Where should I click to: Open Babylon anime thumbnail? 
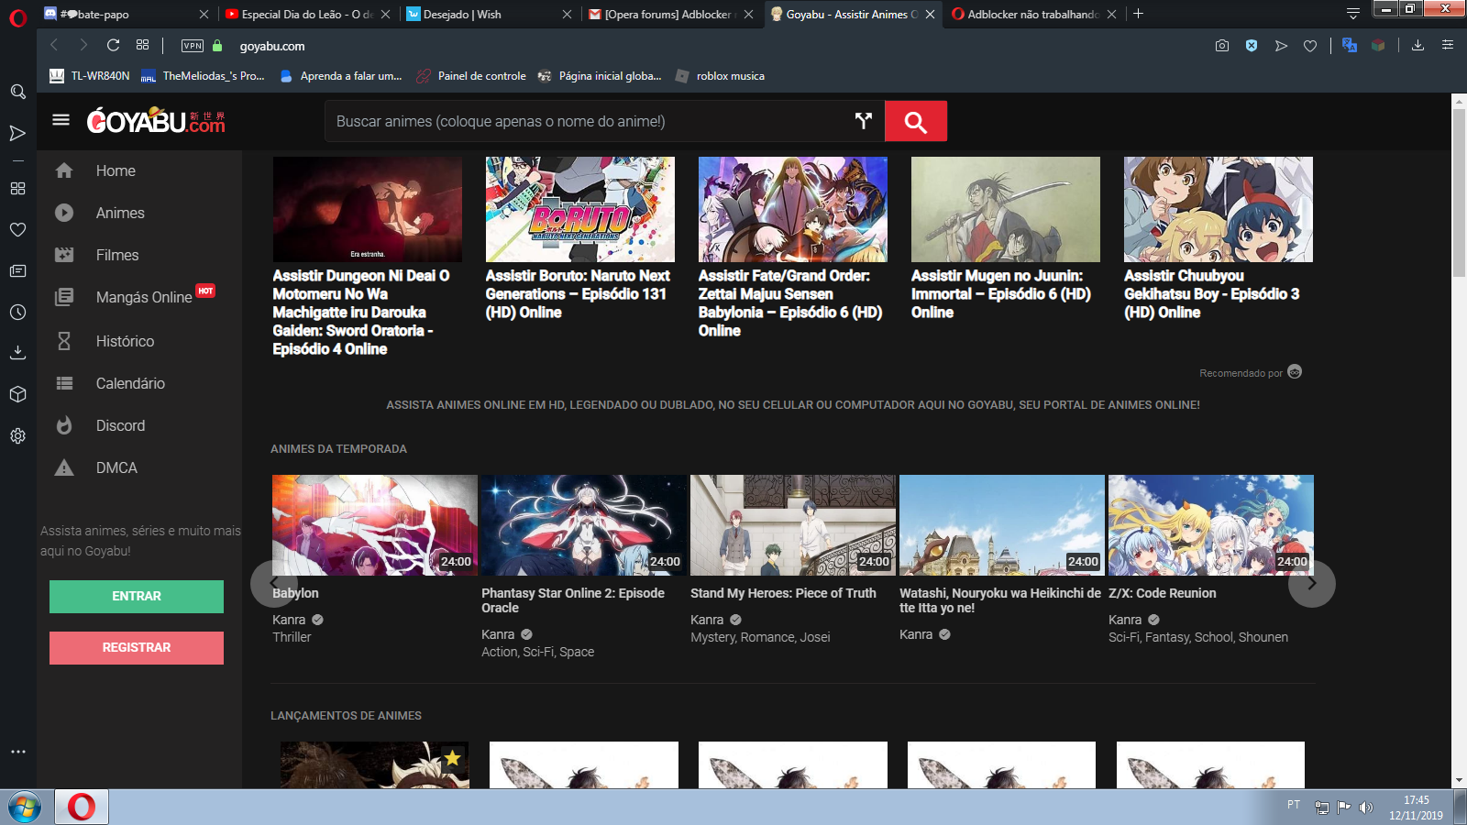[x=375, y=525]
